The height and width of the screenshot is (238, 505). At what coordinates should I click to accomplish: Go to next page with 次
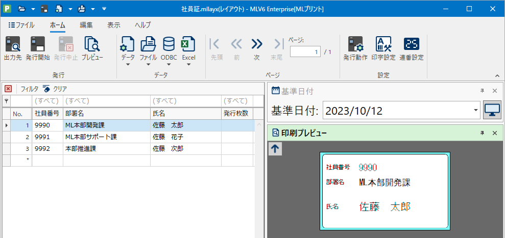pos(256,49)
